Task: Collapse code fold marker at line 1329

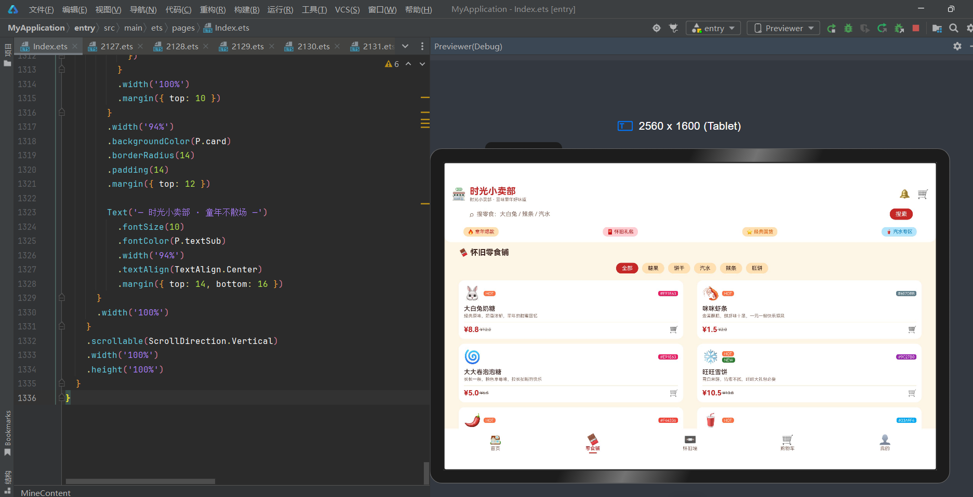Action: coord(62,298)
